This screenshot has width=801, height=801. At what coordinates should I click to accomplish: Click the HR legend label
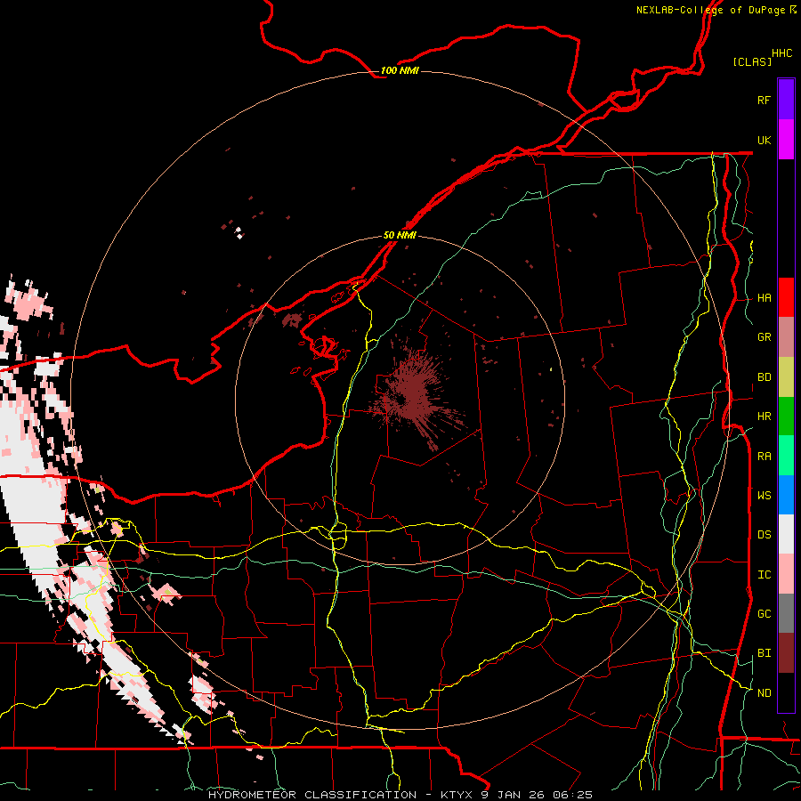tap(764, 417)
